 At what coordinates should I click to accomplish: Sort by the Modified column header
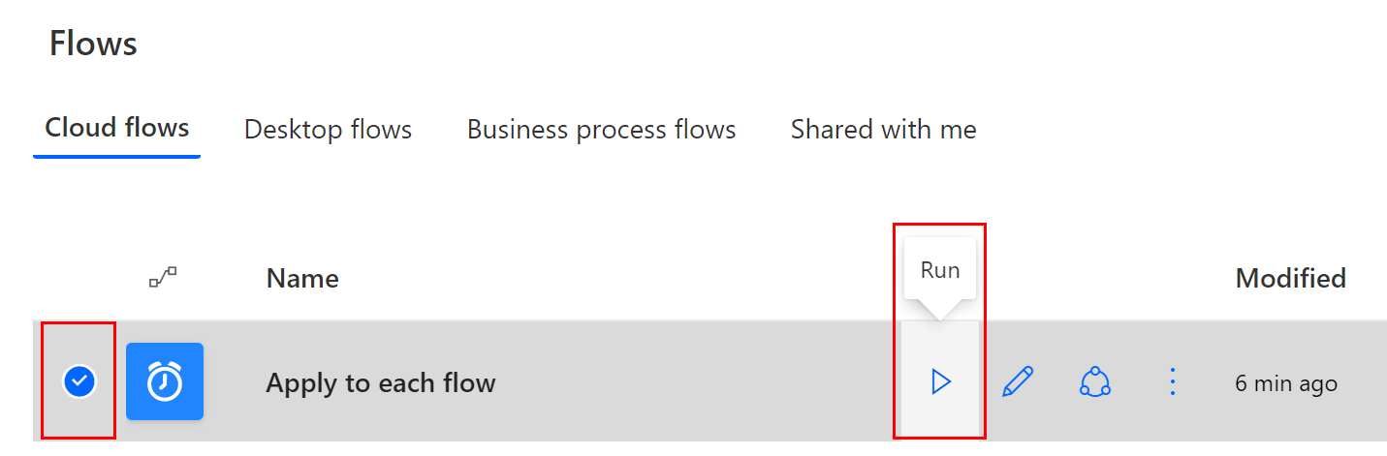[x=1290, y=279]
